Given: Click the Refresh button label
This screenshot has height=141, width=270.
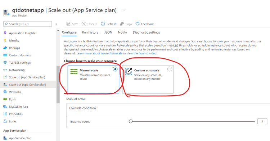Looking at the screenshot, I should coord(111,24).
